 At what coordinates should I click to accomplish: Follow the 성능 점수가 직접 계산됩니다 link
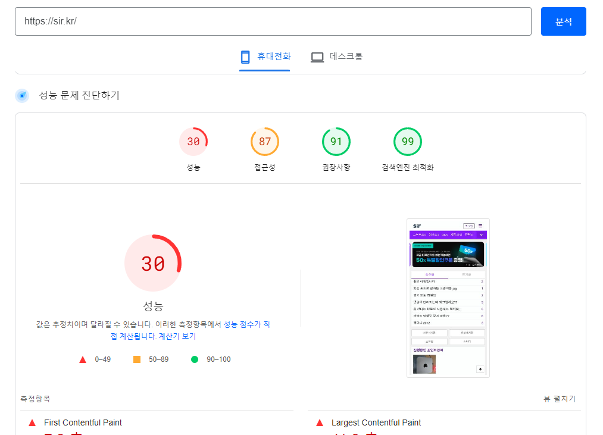[246, 324]
